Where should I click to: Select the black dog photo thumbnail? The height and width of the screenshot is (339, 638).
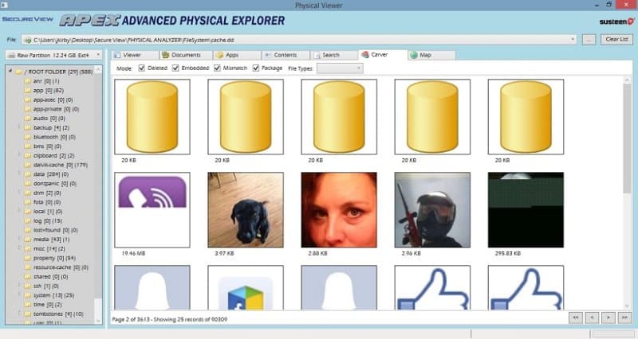click(246, 209)
